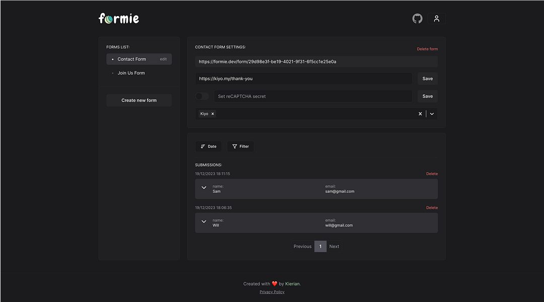Click the thank-you redirect URL field
This screenshot has height=302, width=544.
(304, 79)
